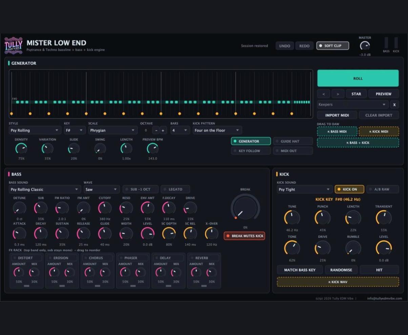Click the Reverb drag-to-reorder handle
The height and width of the screenshot is (335, 408).
(204, 286)
